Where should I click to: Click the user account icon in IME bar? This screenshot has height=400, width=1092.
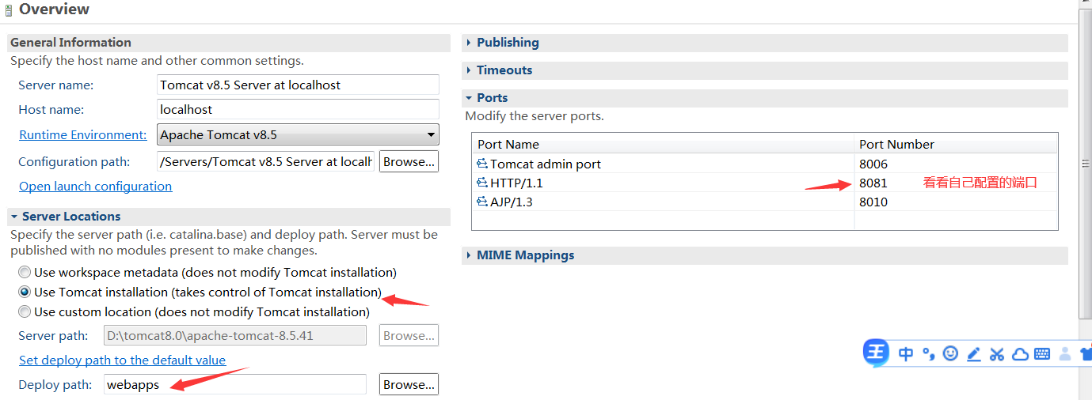[x=1065, y=354]
